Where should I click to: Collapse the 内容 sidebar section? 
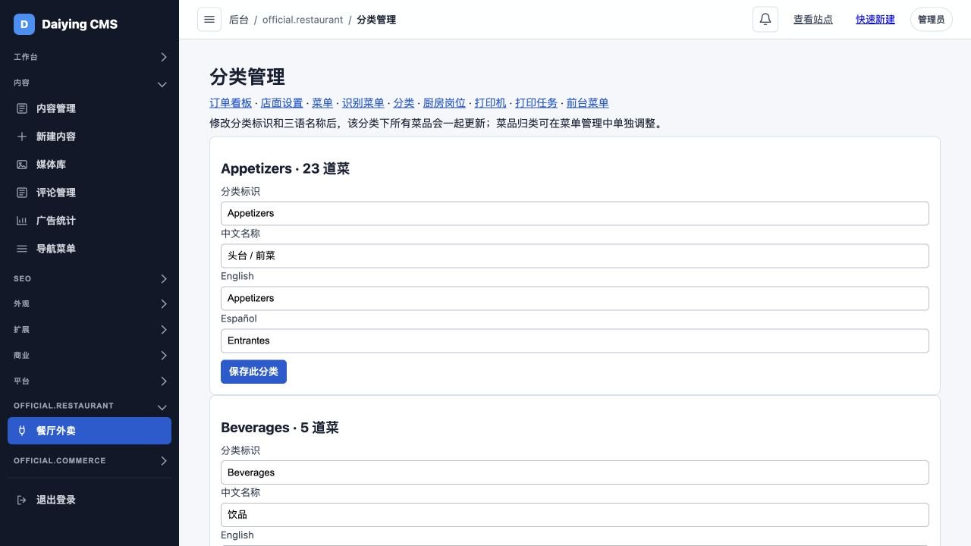(x=90, y=83)
